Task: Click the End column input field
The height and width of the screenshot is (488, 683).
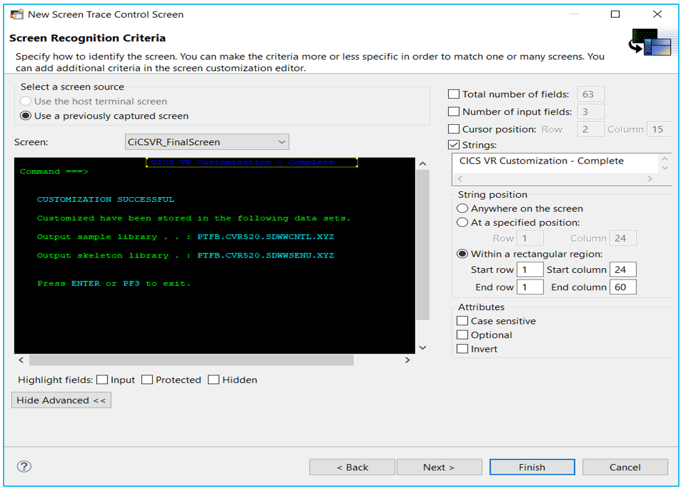Action: pyautogui.click(x=623, y=287)
